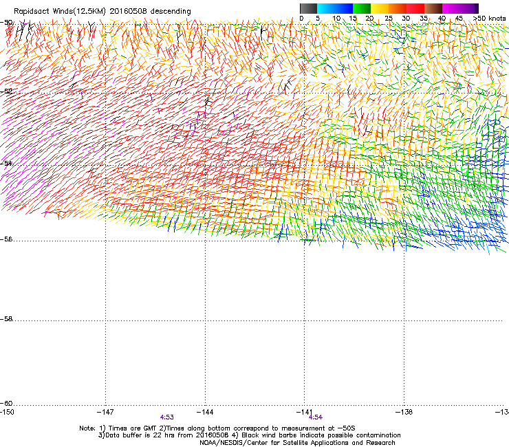
Task: Click the legend label '10'
Action: [336, 19]
